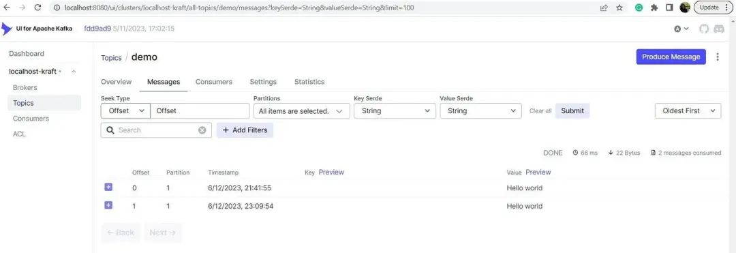Click the Produce Message button
This screenshot has width=736, height=253.
click(671, 57)
